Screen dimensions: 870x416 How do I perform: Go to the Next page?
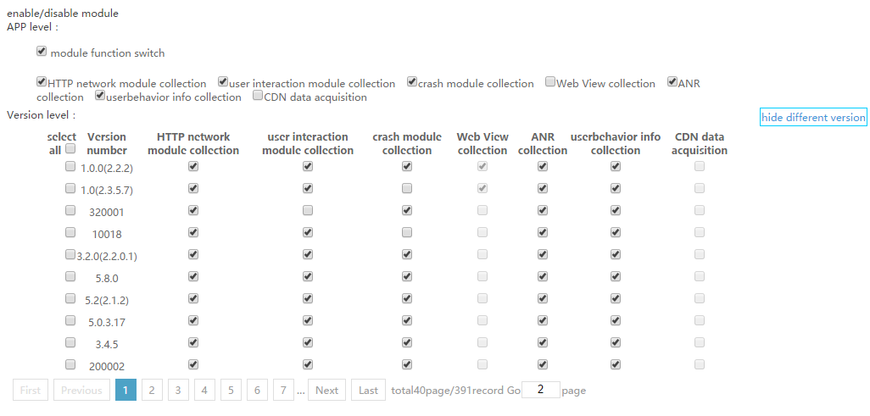tap(326, 391)
